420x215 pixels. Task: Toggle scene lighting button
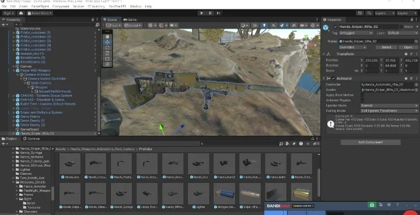tap(264, 26)
